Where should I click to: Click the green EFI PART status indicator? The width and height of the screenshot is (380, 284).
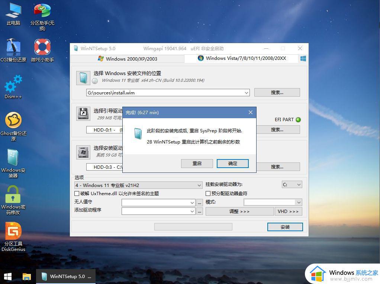click(298, 119)
